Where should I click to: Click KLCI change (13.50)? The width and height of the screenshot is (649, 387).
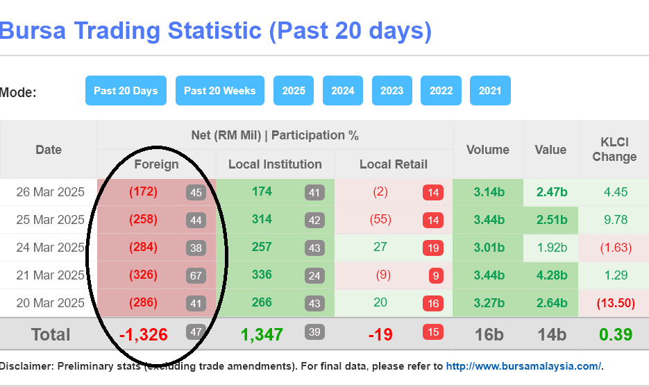[x=616, y=303]
